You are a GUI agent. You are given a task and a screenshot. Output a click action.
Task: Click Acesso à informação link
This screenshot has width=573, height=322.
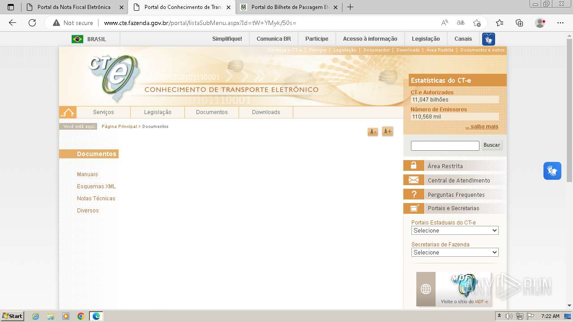(370, 39)
